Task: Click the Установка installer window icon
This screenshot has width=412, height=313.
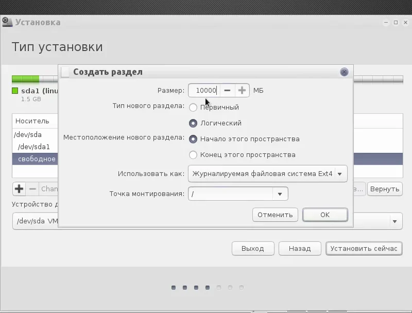Action: [7, 22]
